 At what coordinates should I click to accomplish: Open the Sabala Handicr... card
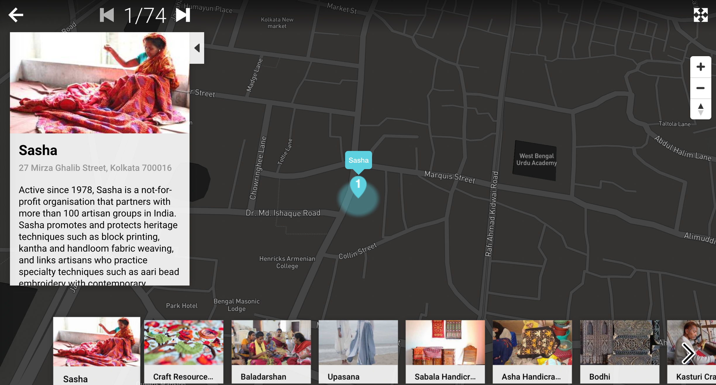445,352
